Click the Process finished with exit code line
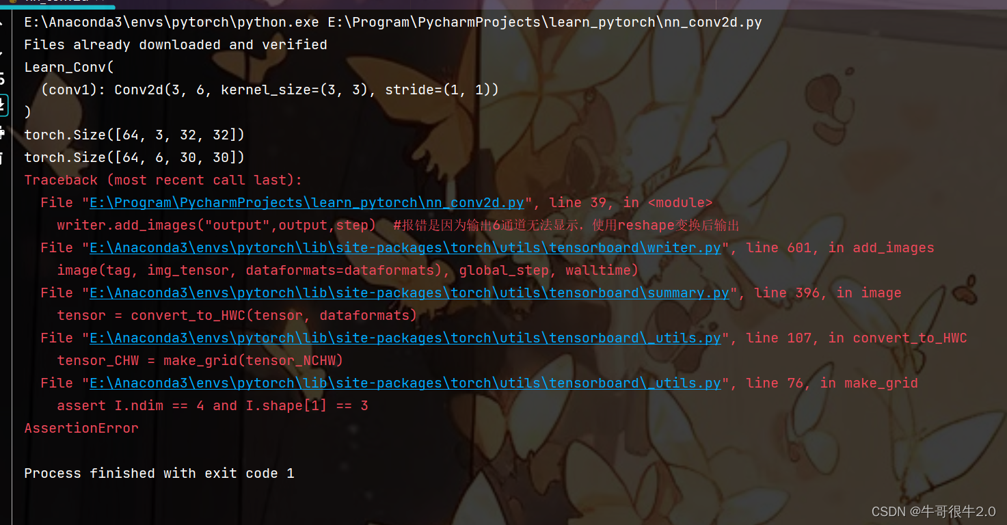 coord(159,473)
